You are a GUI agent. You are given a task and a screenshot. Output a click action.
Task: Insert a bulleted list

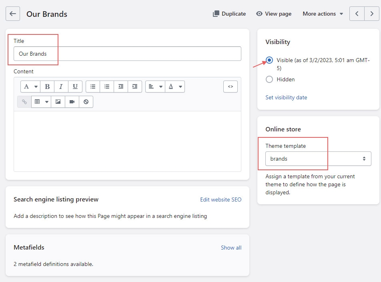click(x=93, y=87)
